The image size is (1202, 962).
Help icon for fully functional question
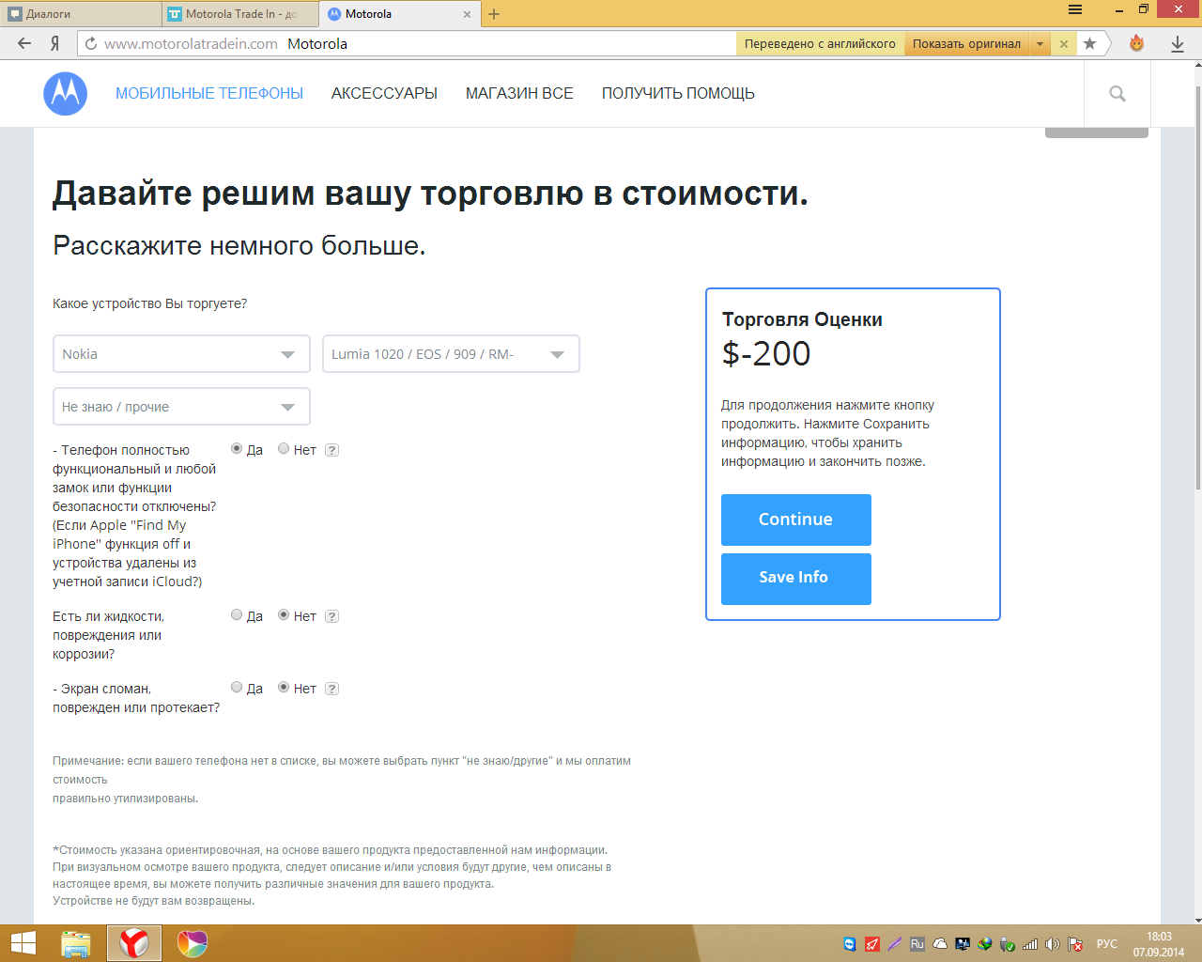tap(331, 450)
